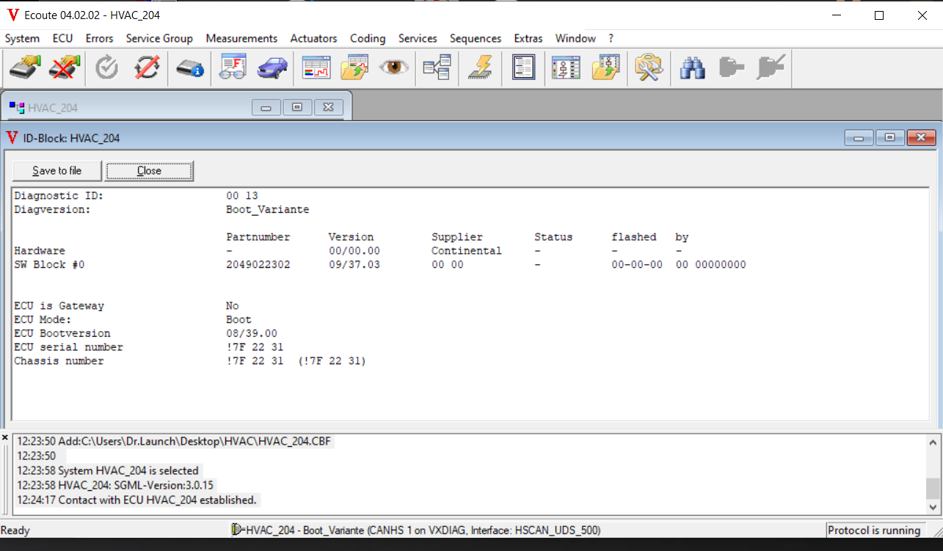Open the ECU menu

coord(62,38)
